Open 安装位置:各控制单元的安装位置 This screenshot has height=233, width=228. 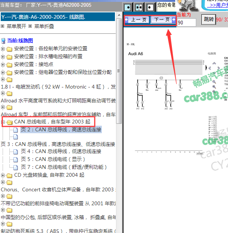(51, 49)
